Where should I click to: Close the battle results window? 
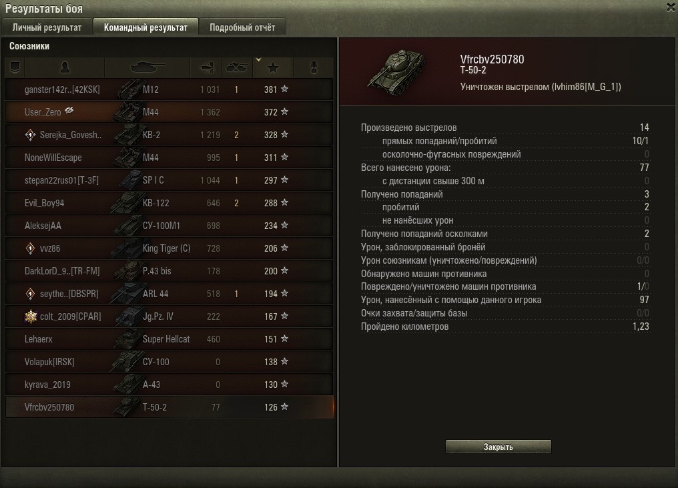pos(671,7)
